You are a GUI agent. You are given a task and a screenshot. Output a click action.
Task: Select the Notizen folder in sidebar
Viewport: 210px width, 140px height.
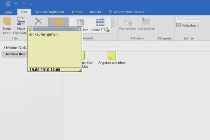pos(14,54)
